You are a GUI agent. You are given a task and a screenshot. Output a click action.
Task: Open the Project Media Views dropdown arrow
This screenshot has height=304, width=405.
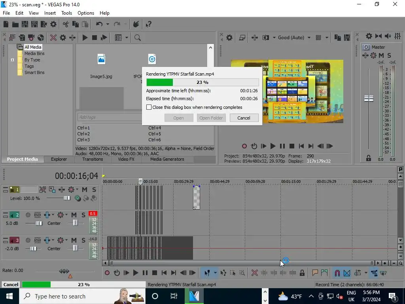127,38
